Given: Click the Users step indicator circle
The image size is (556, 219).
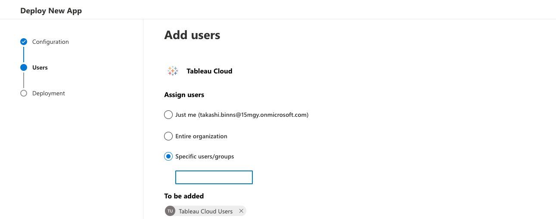Looking at the screenshot, I should coord(24,67).
